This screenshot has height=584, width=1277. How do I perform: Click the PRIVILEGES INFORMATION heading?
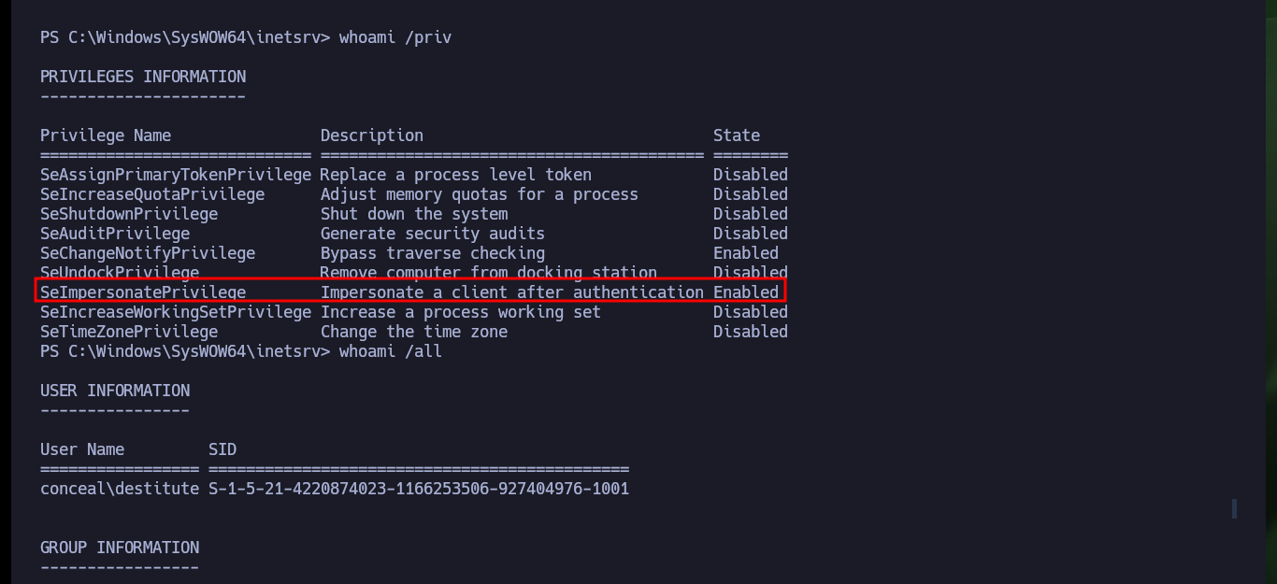coord(143,77)
